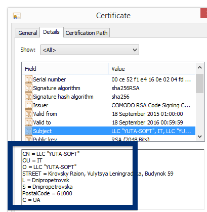Click the OU = IT line
Image resolution: width=207 pixels, height=212 pixels.
point(32,160)
